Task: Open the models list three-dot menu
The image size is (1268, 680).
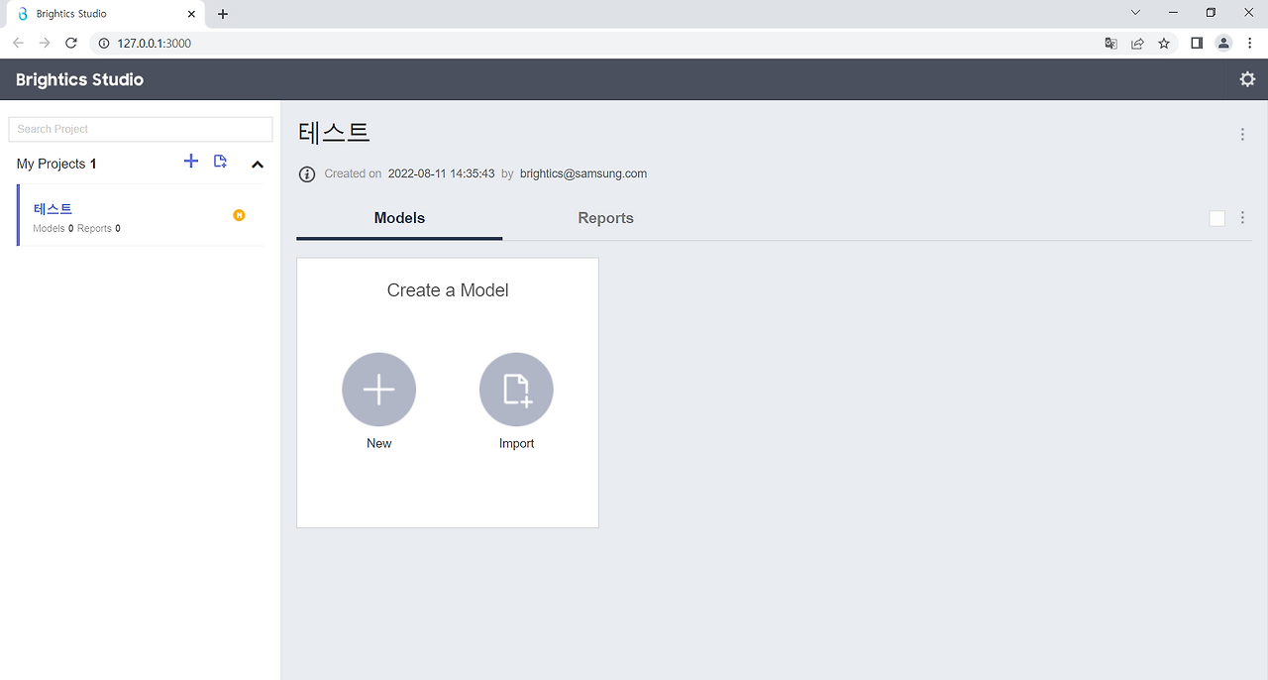Action: click(x=1242, y=218)
